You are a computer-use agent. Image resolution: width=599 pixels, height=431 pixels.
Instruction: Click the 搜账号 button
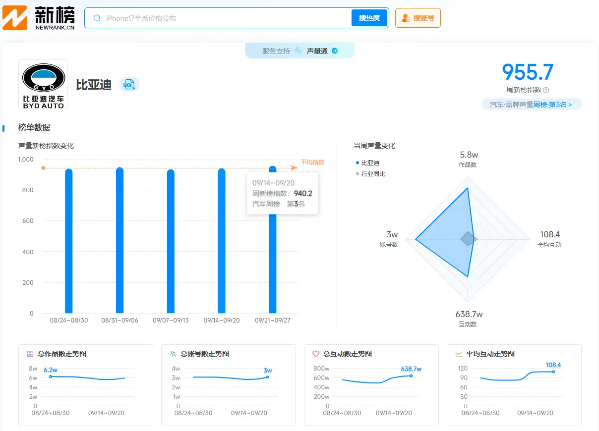[x=418, y=18]
